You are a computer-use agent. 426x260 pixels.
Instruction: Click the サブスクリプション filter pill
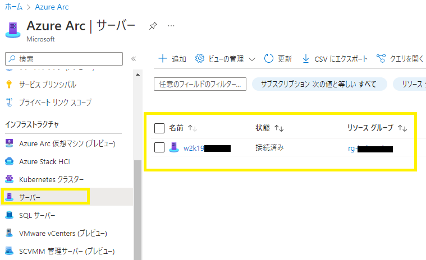(319, 84)
